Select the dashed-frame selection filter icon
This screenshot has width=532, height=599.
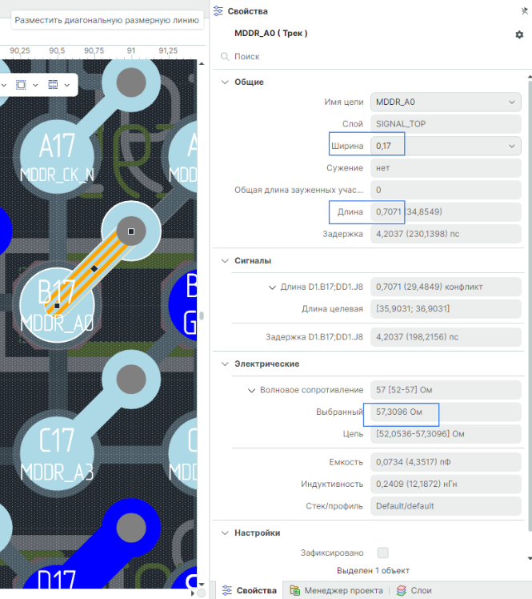[53, 85]
